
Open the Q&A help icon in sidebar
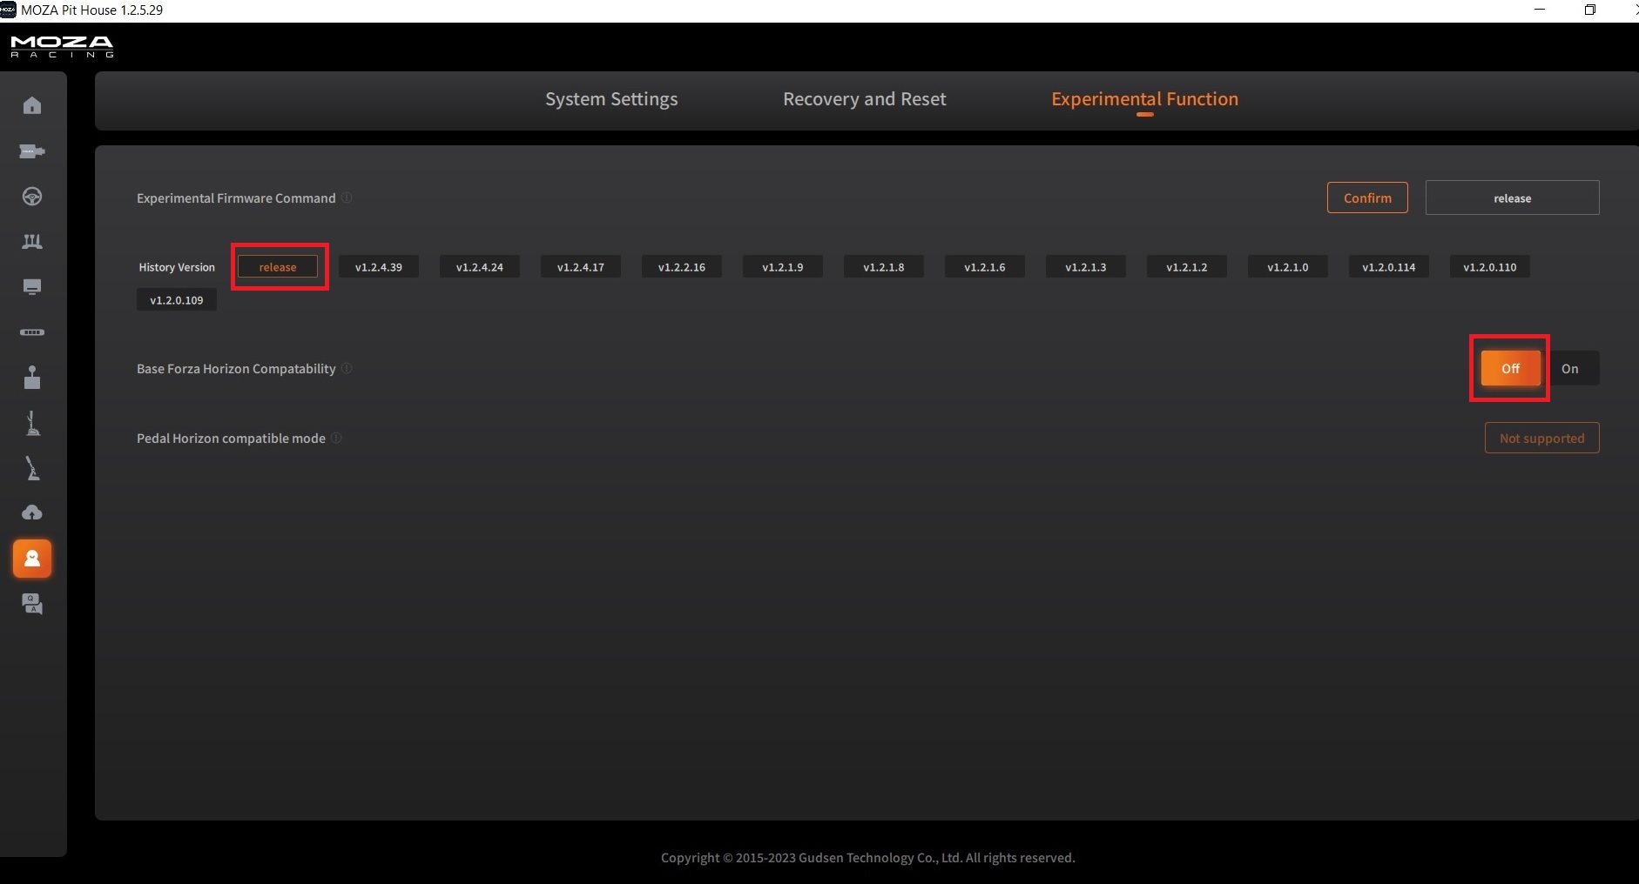click(32, 604)
